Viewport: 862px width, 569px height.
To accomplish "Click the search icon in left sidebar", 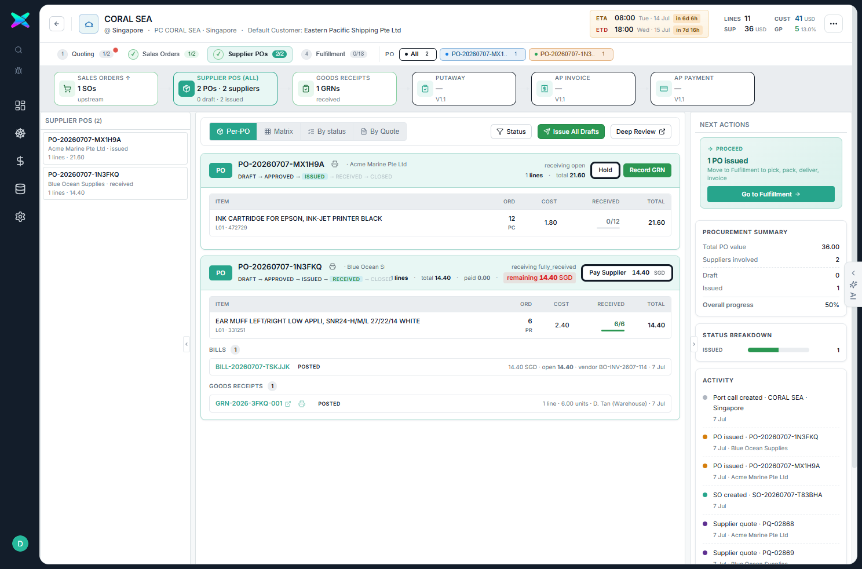I will point(19,50).
